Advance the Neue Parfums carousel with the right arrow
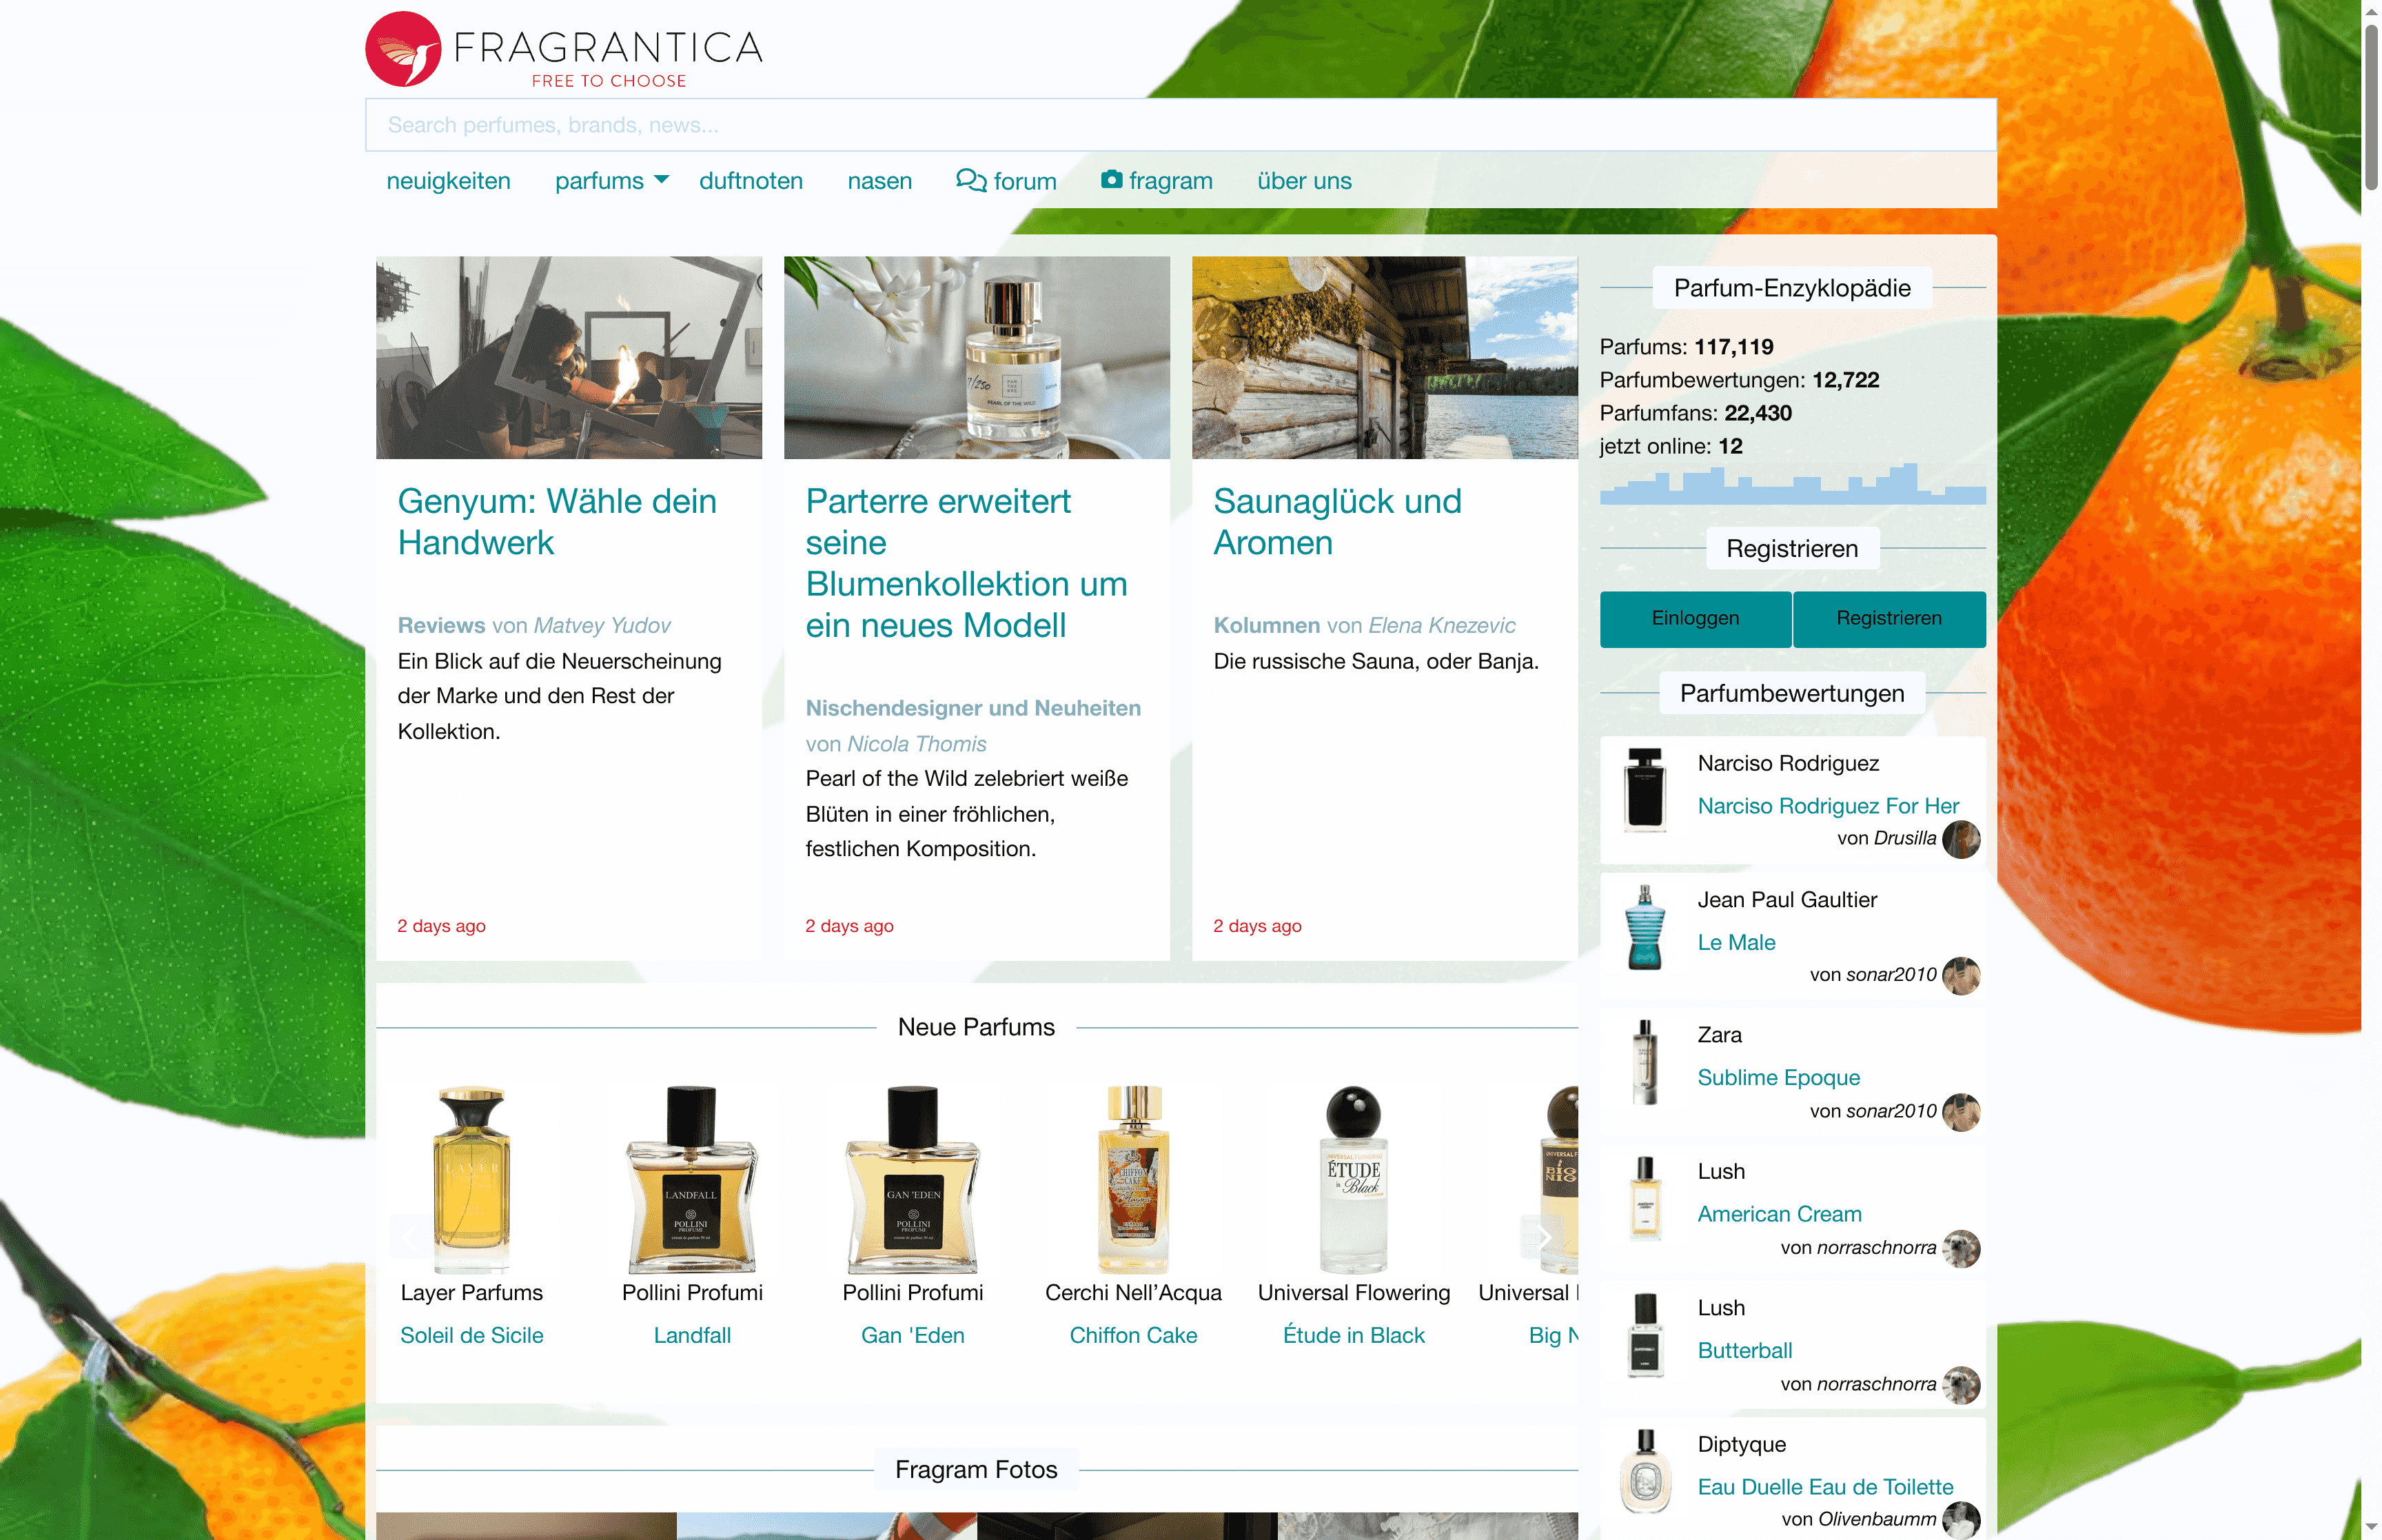Screen dimensions: 2382x1540 pos(1543,1236)
